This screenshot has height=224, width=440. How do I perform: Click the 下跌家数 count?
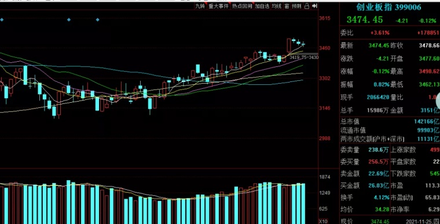(435, 174)
